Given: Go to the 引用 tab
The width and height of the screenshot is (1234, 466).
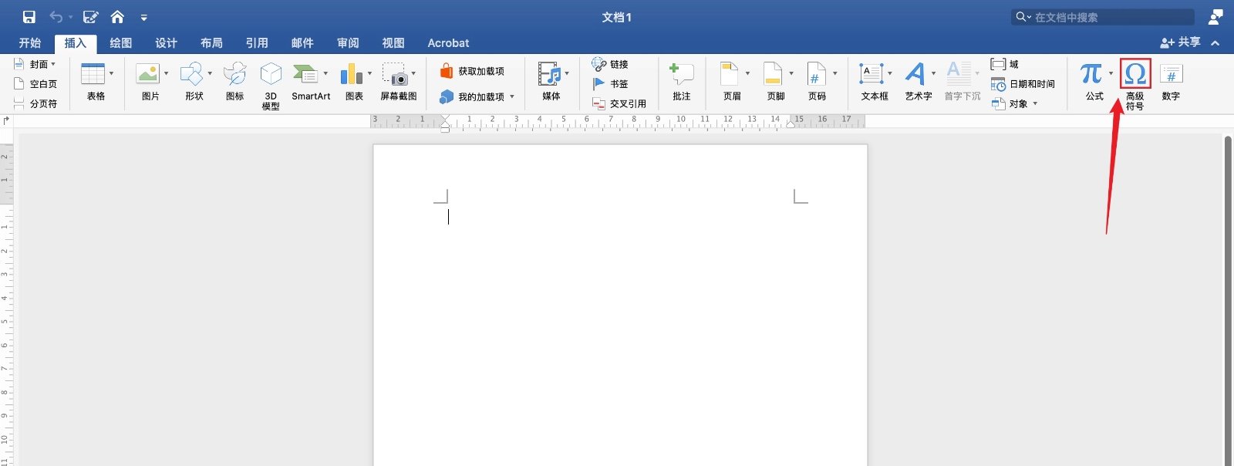Looking at the screenshot, I should click(x=257, y=43).
